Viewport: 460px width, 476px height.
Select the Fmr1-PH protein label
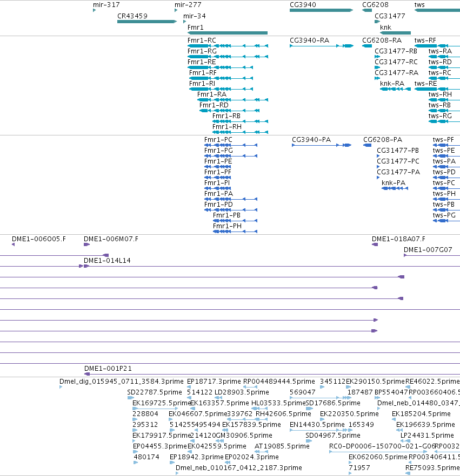[x=227, y=226]
